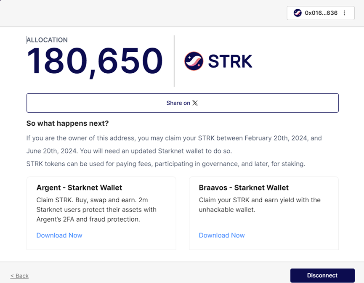Select the Argent - Starknet Wallet card
This screenshot has width=364, height=283.
(x=101, y=213)
